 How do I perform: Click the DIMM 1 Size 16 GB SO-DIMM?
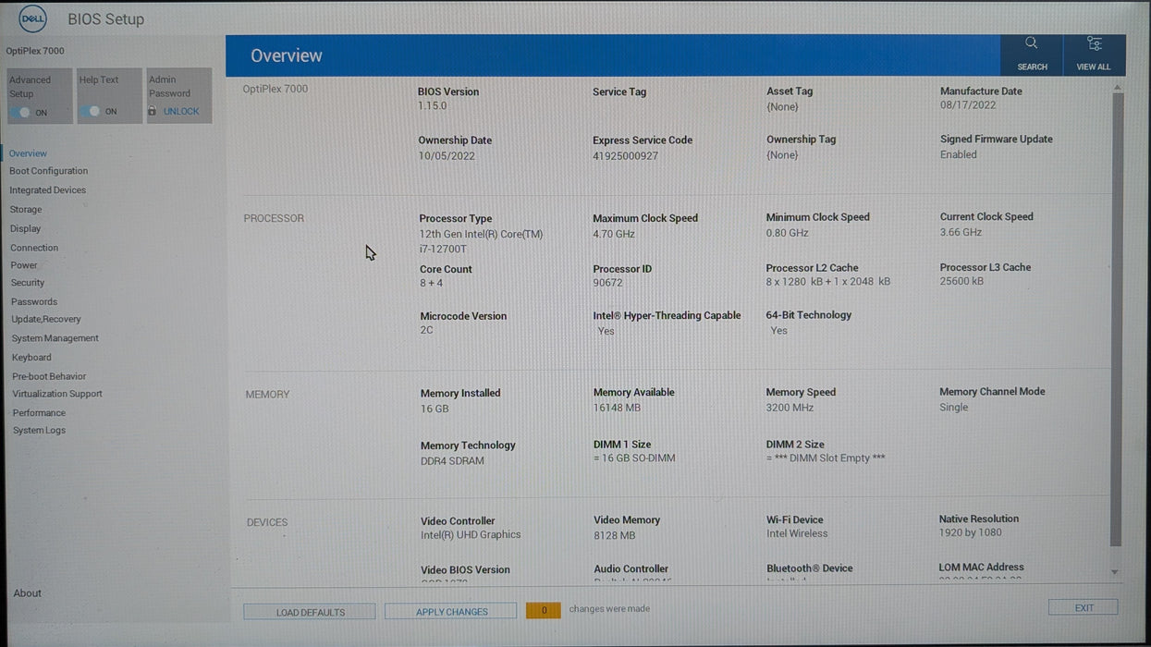pos(634,458)
